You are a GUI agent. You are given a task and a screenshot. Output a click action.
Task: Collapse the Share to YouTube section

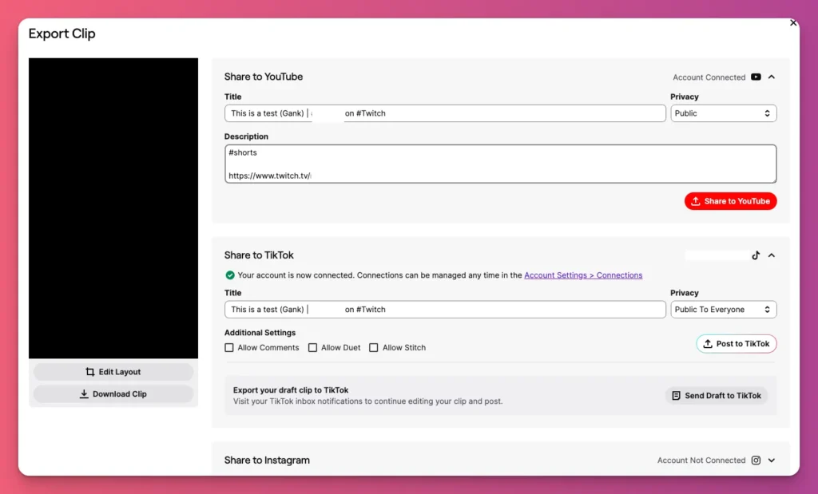pyautogui.click(x=770, y=77)
